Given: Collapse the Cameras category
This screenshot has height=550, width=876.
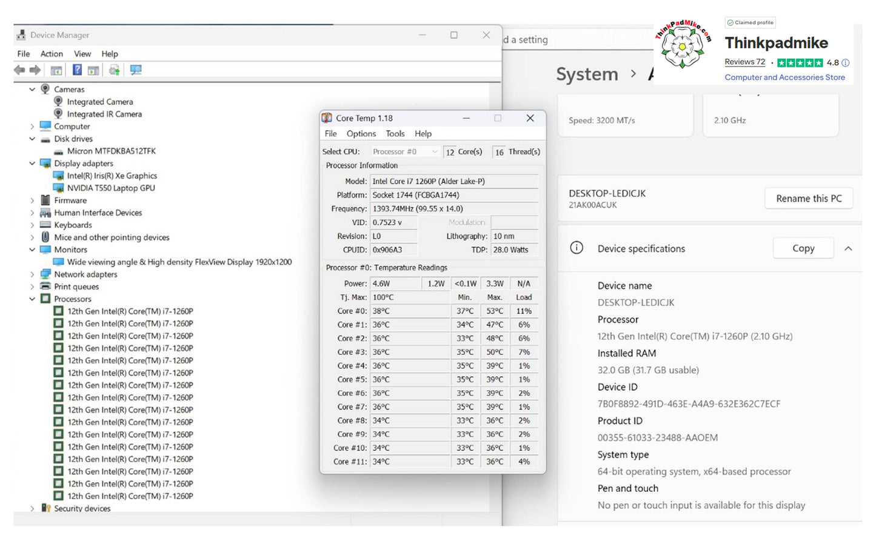Looking at the screenshot, I should [x=32, y=90].
